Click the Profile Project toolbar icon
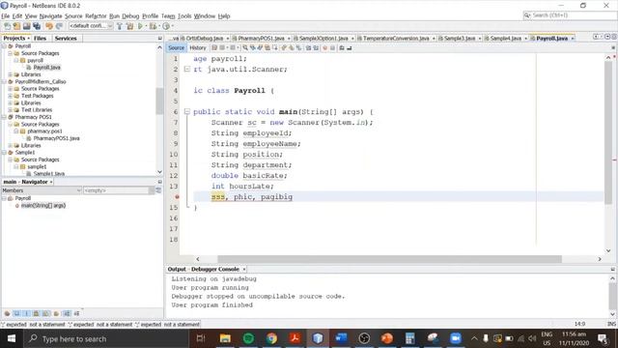Viewport: 618px width, 348px height. (x=166, y=26)
